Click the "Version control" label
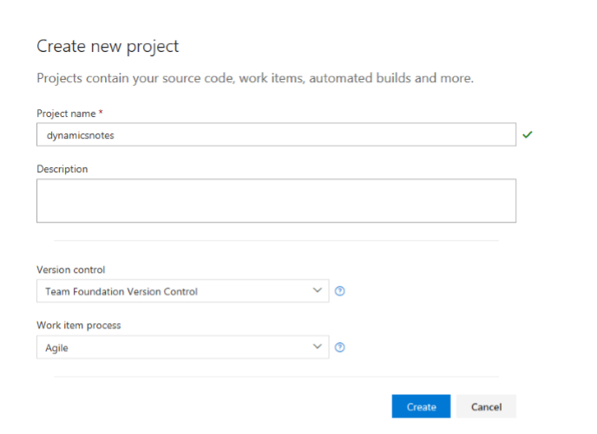This screenshot has width=597, height=434. [71, 269]
